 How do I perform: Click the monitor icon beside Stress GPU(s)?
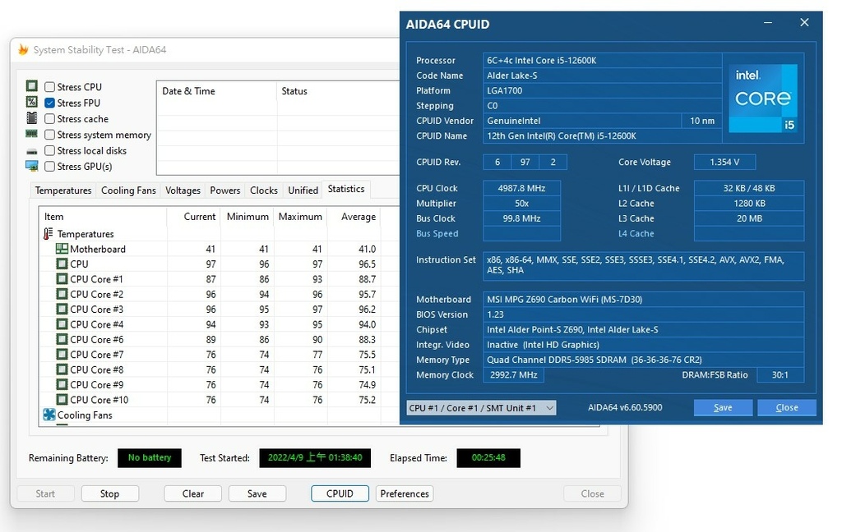click(32, 166)
